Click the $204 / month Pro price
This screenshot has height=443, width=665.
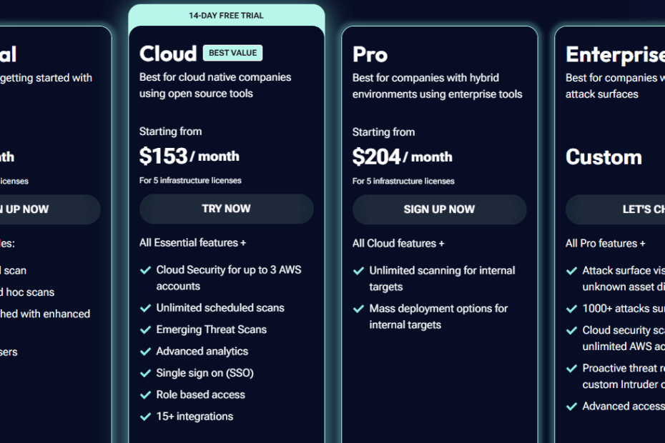pos(402,157)
